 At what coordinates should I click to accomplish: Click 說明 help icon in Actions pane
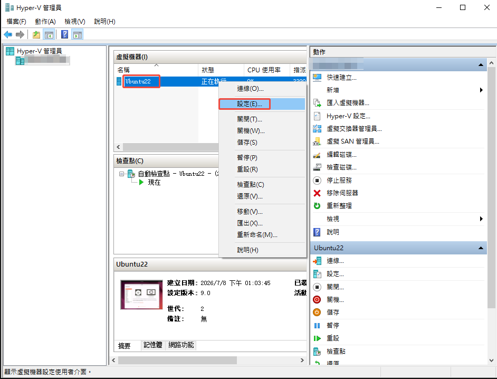[x=317, y=232]
